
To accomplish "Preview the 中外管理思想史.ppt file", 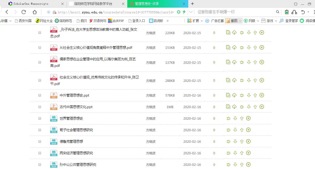I will [x=242, y=95].
